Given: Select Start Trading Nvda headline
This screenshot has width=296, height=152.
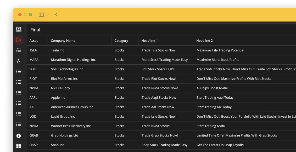Looking at the screenshot, I should 211,126.
